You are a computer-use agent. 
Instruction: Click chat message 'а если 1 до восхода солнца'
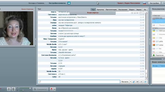69,33
